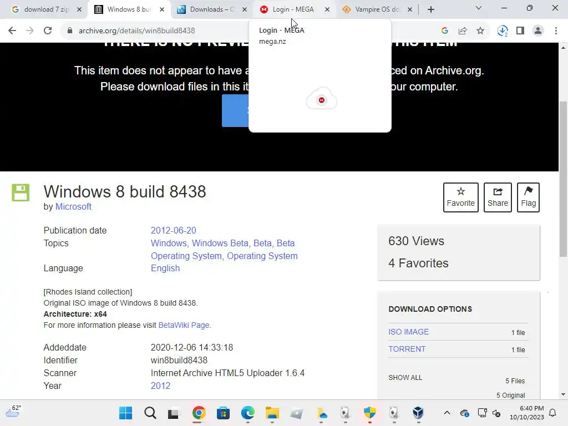Screen dimensions: 568x426
Task: Open the English language link
Action: point(165,268)
